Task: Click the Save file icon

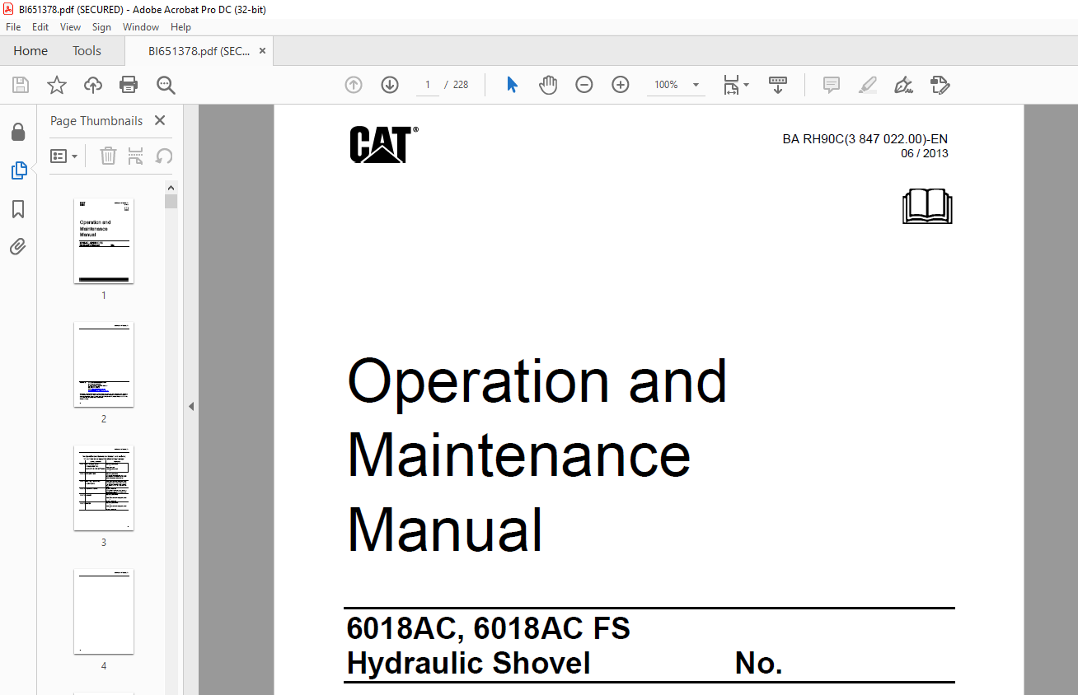Action: pos(21,85)
